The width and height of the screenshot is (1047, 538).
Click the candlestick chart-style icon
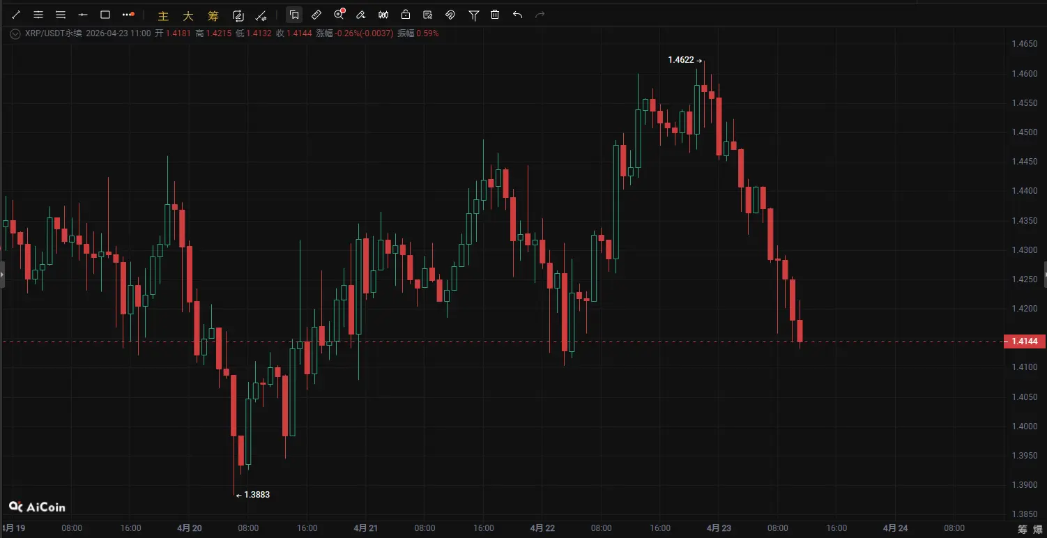[x=383, y=15]
